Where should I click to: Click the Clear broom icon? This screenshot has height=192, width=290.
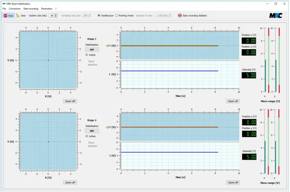tap(18, 15)
